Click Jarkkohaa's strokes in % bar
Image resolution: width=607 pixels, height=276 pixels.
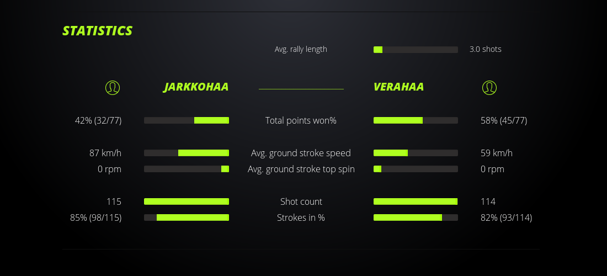[x=187, y=217]
